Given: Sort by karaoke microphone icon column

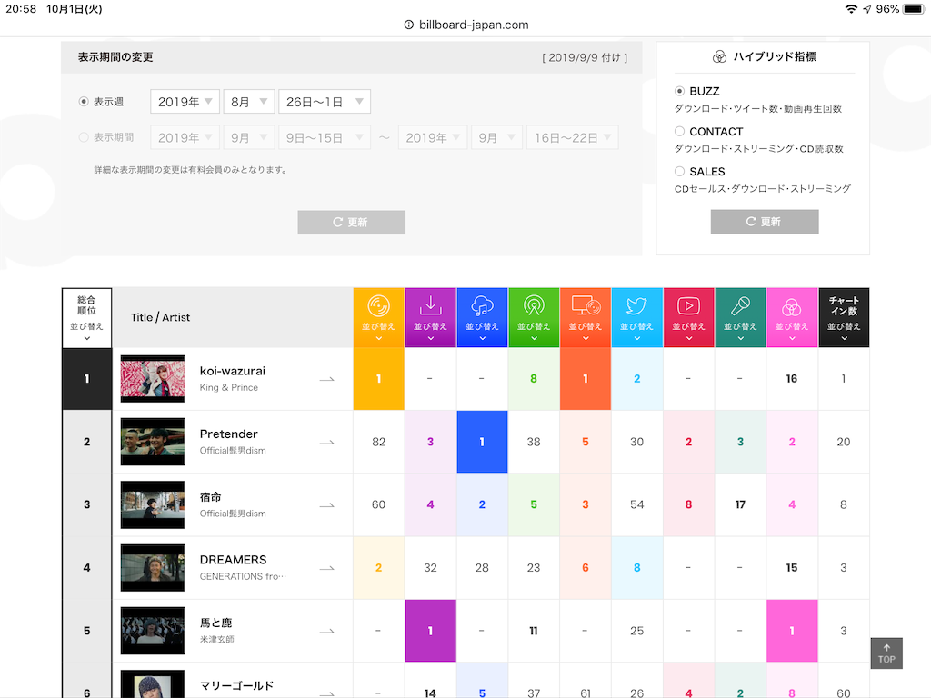Looking at the screenshot, I should pyautogui.click(x=740, y=317).
